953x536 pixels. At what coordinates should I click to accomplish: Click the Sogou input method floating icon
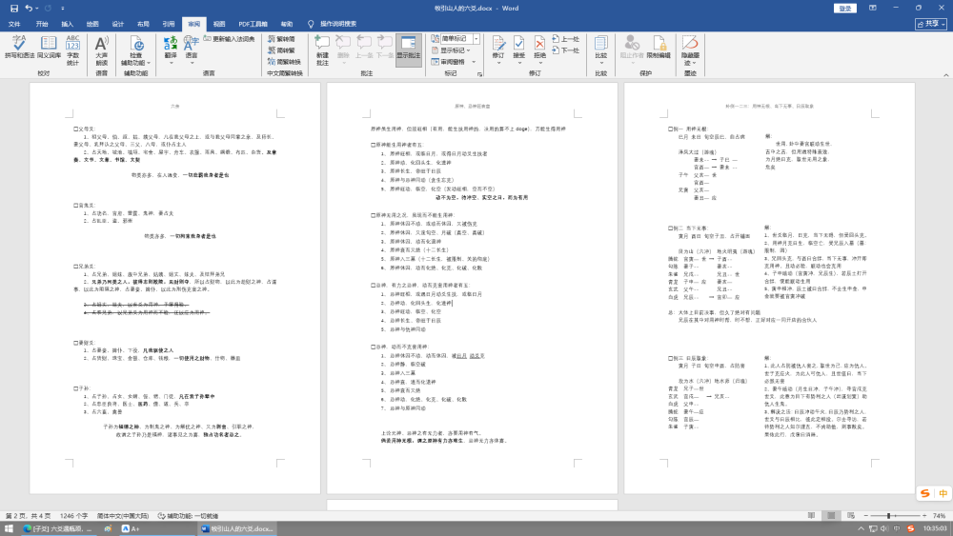[925, 493]
